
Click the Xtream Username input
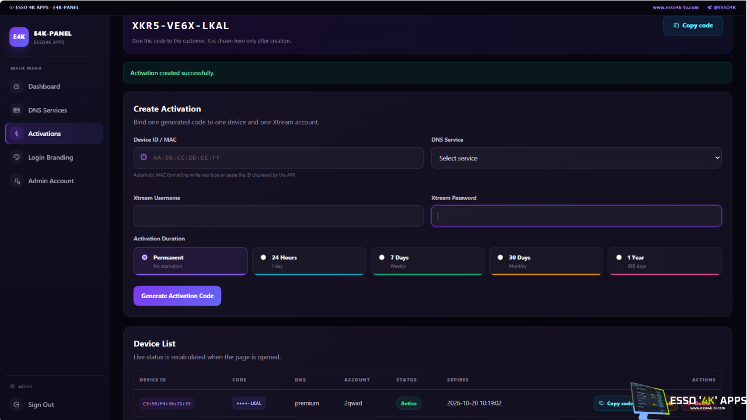click(x=278, y=216)
